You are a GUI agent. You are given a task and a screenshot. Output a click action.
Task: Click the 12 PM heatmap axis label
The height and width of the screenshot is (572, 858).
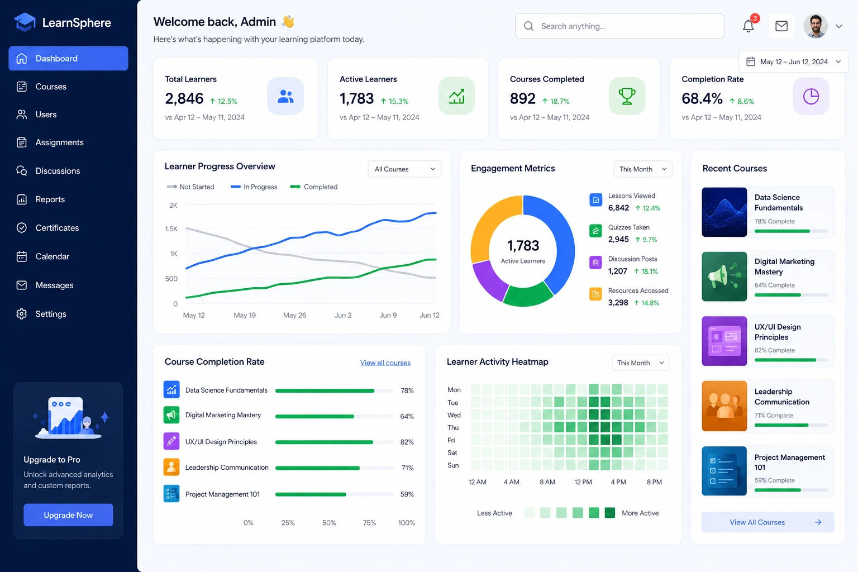[x=583, y=482]
